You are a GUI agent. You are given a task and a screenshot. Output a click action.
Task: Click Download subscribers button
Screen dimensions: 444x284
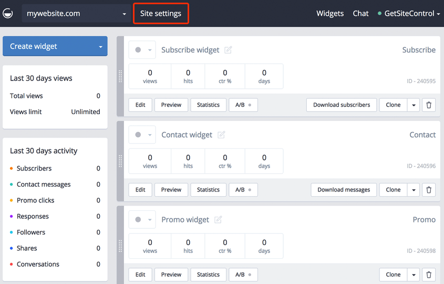tap(342, 105)
